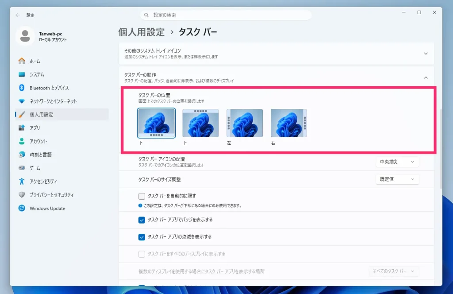This screenshot has width=453, height=294.
Task: Open アカウント settings
Action: [x=62, y=141]
